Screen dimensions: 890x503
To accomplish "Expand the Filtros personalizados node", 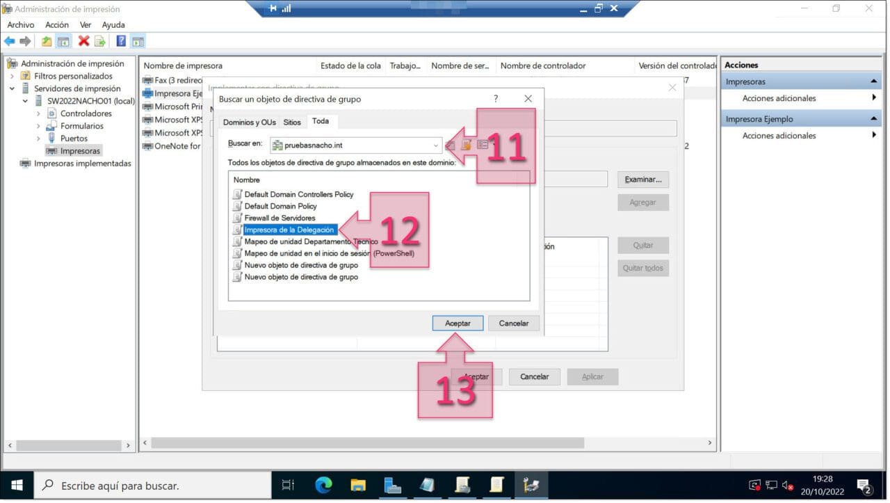I will pyautogui.click(x=12, y=76).
